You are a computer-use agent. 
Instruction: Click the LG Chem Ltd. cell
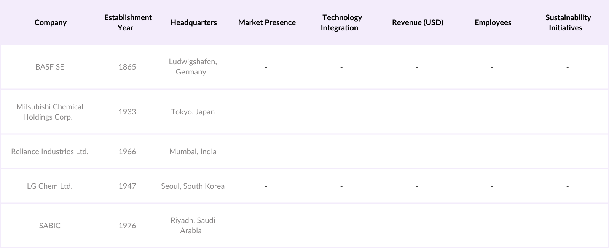click(x=50, y=186)
